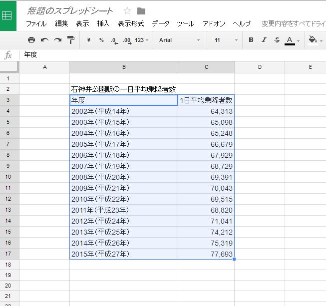Select column C header
The width and height of the screenshot is (326, 306).
click(x=206, y=67)
